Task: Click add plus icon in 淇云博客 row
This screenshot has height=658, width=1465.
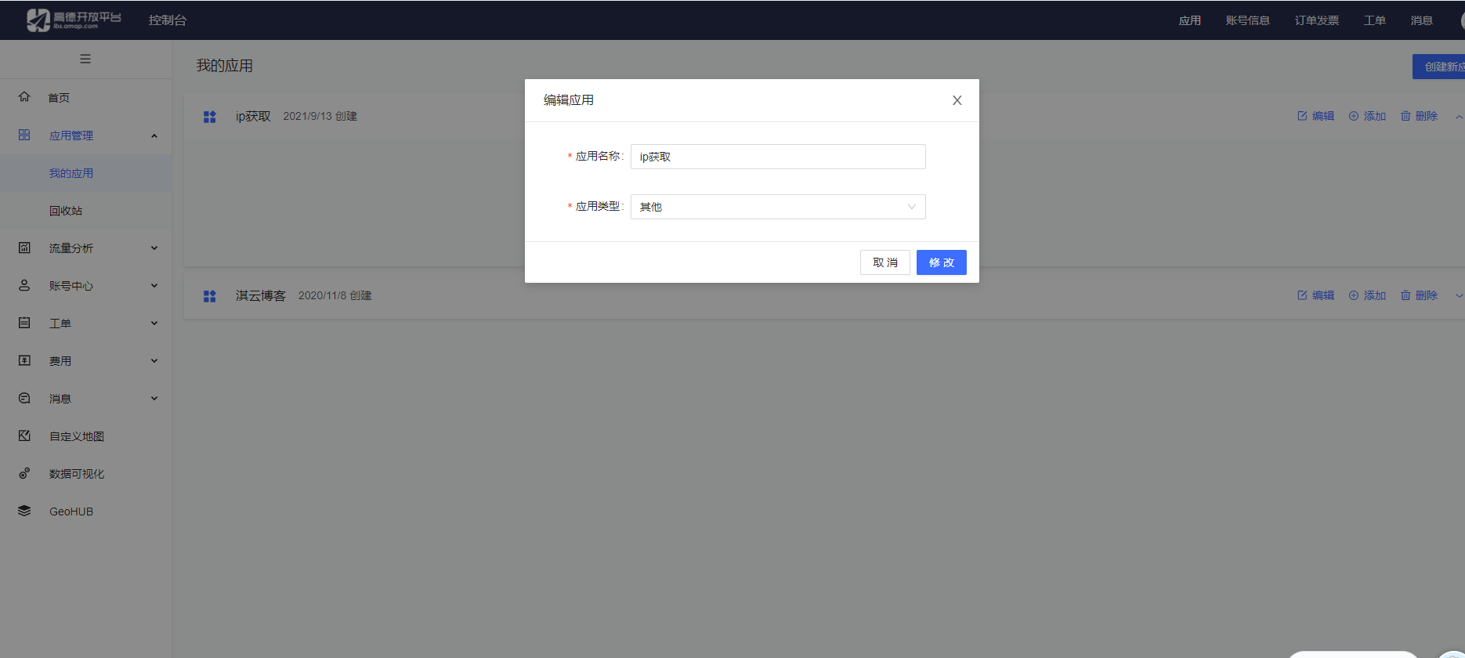Action: tap(1354, 295)
